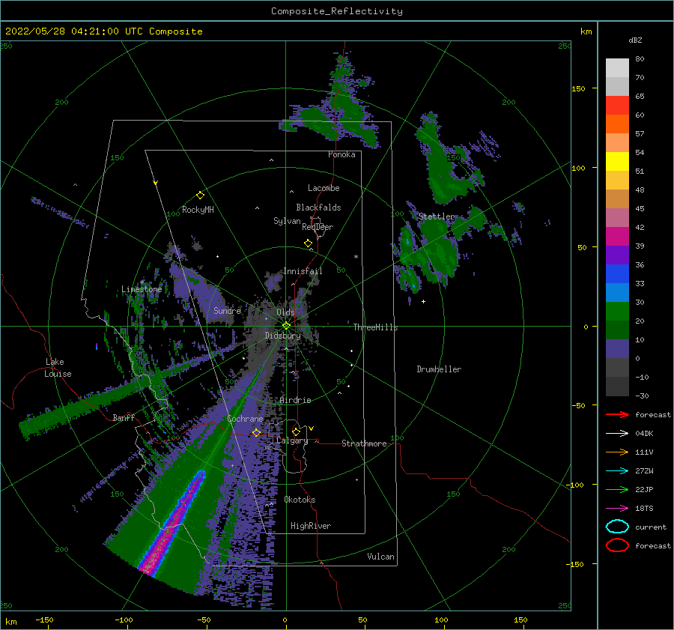Click the Sylvan label

coord(287,221)
